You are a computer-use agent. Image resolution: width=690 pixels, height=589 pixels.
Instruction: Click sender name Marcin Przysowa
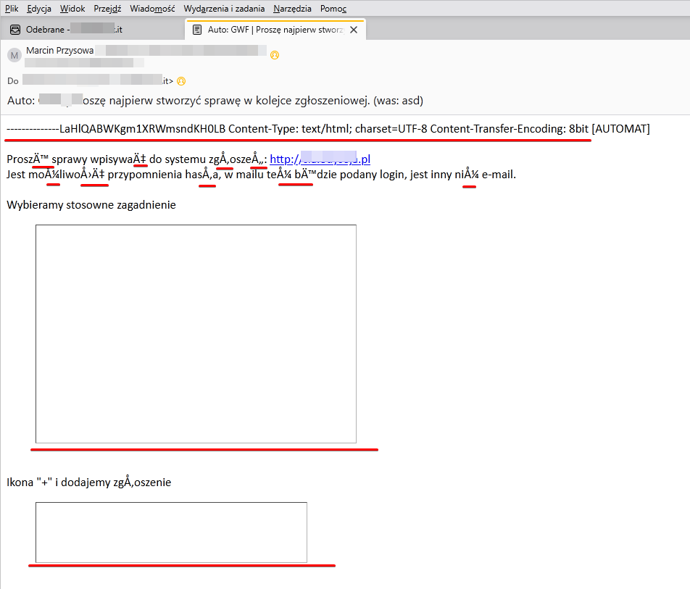tap(59, 51)
